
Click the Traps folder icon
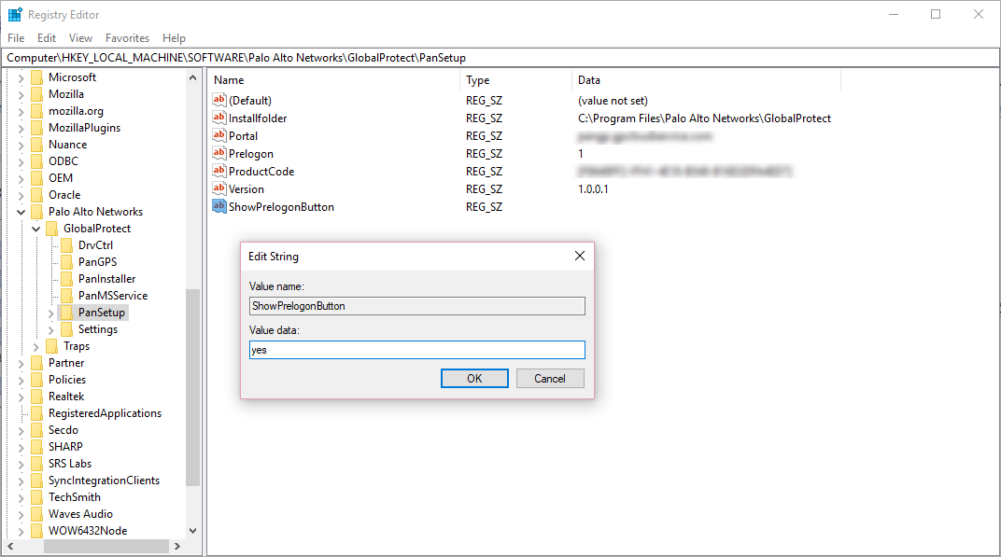[52, 346]
